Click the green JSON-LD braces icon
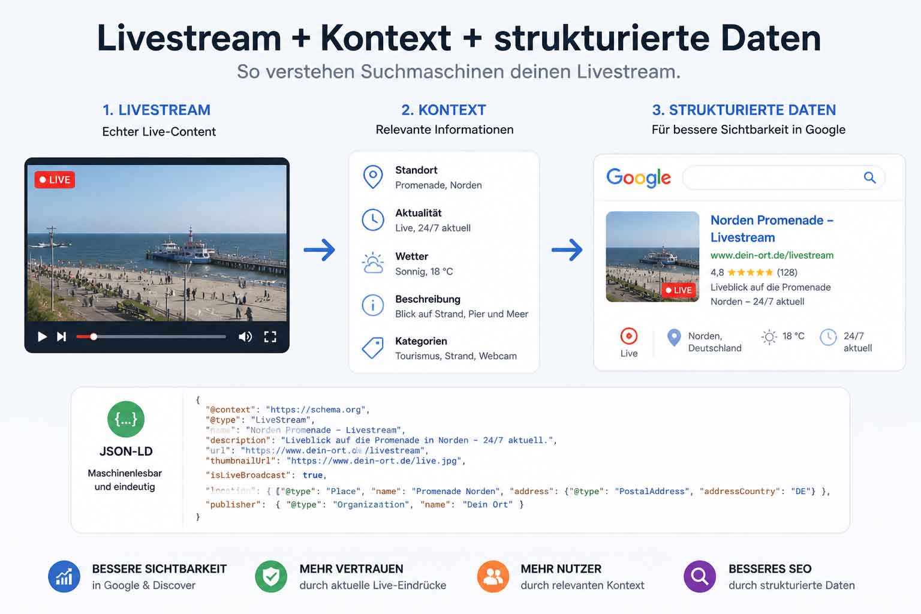This screenshot has width=921, height=614. pos(126,419)
